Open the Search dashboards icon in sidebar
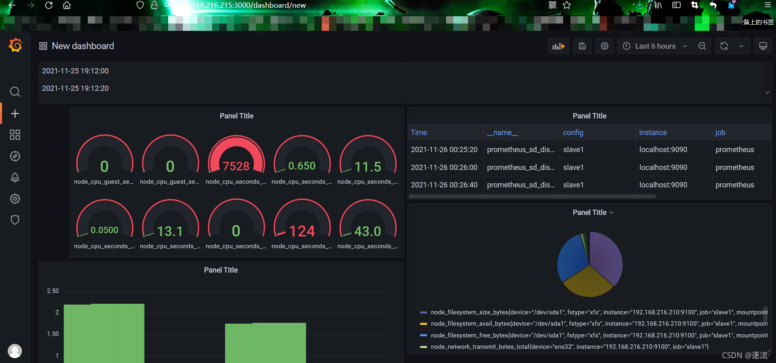Image resolution: width=776 pixels, height=363 pixels. [15, 92]
